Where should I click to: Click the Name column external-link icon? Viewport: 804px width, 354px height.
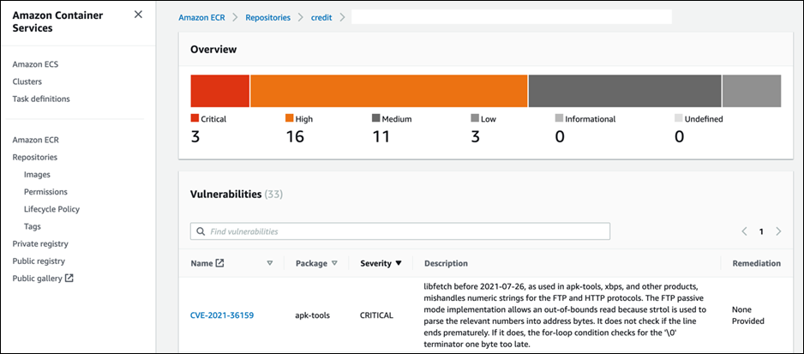(x=219, y=262)
